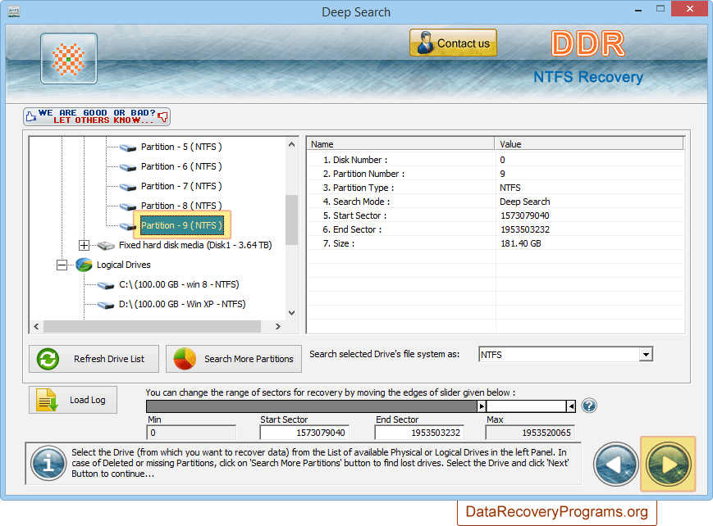
Task: Select Partition - 8 (NTFS)
Action: point(181,206)
